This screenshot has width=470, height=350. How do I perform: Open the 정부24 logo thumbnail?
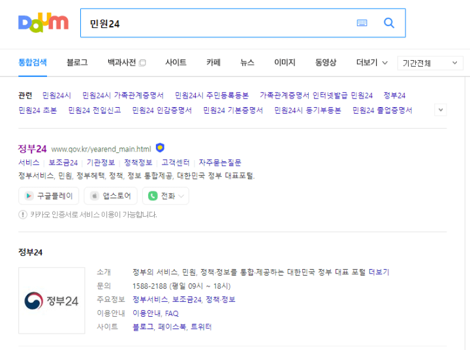tap(52, 300)
